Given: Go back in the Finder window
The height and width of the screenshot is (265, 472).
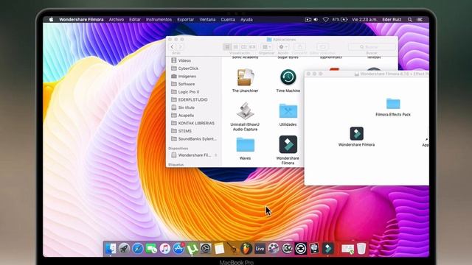Looking at the screenshot, I should coord(172,47).
